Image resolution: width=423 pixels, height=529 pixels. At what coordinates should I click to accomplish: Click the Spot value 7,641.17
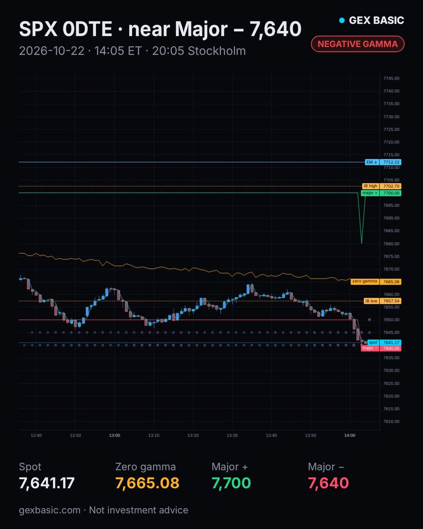click(x=47, y=483)
